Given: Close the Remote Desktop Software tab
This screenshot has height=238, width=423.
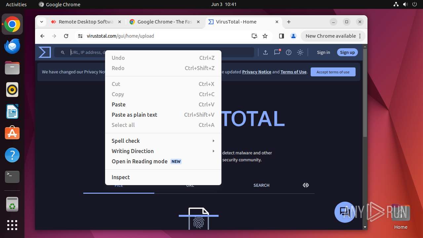Looking at the screenshot, I should point(120,22).
